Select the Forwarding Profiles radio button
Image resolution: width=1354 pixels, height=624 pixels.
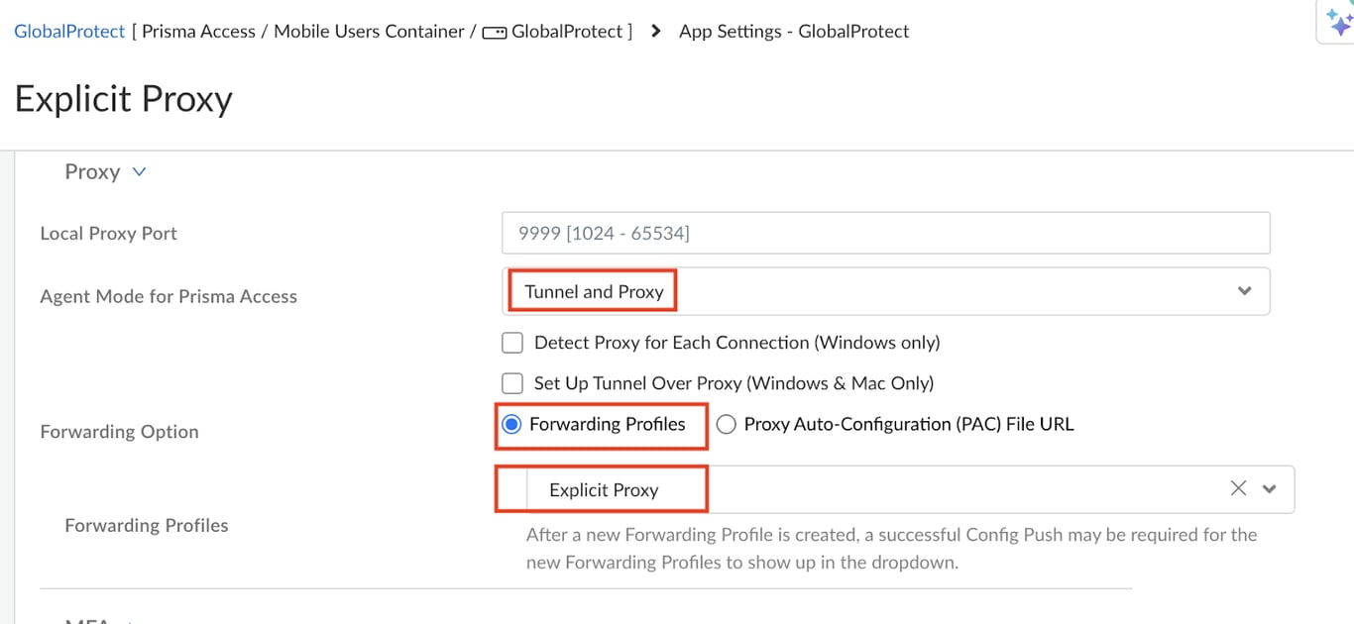511,425
